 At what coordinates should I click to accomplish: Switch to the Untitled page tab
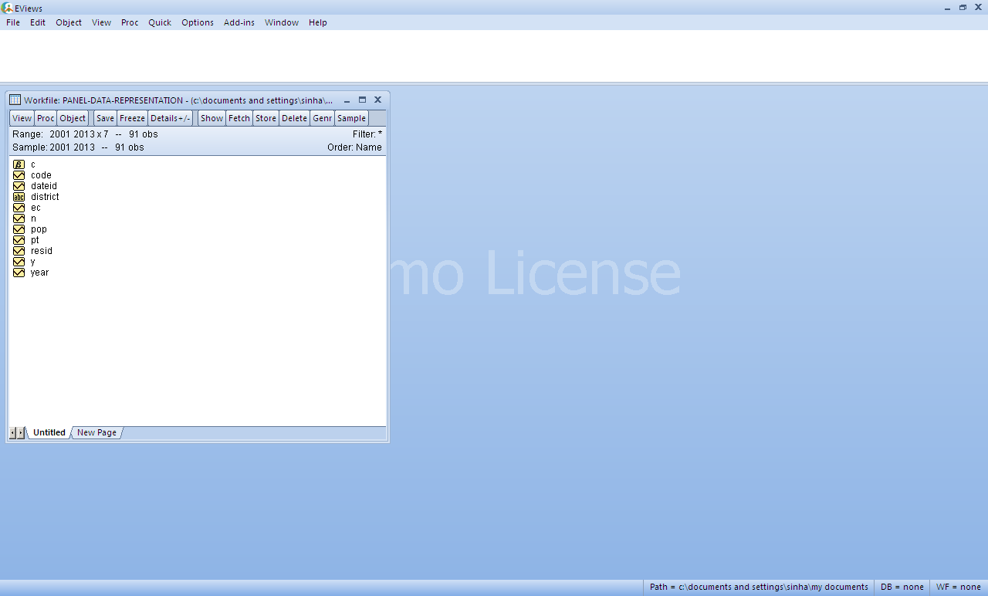point(49,432)
